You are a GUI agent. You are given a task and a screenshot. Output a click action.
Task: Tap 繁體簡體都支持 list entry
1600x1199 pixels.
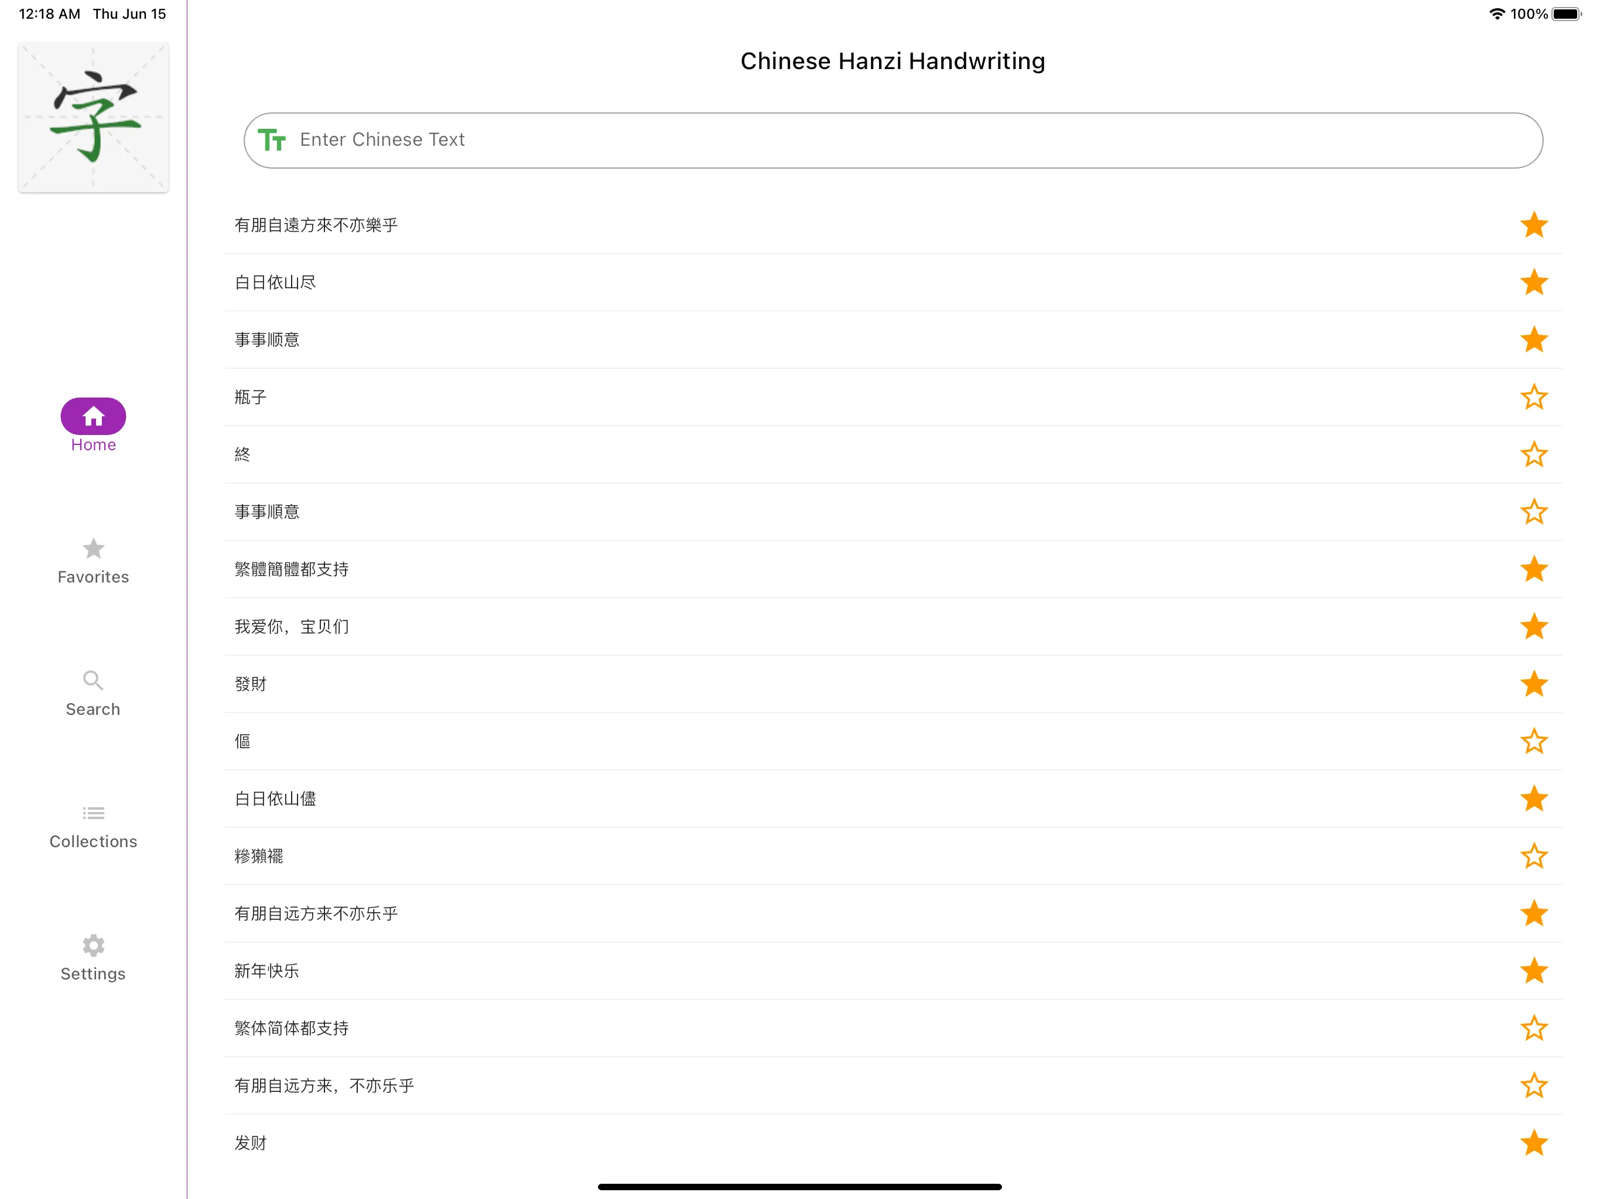892,568
